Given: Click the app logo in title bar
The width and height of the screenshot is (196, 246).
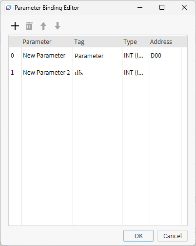Looking at the screenshot, I should [x=8, y=8].
